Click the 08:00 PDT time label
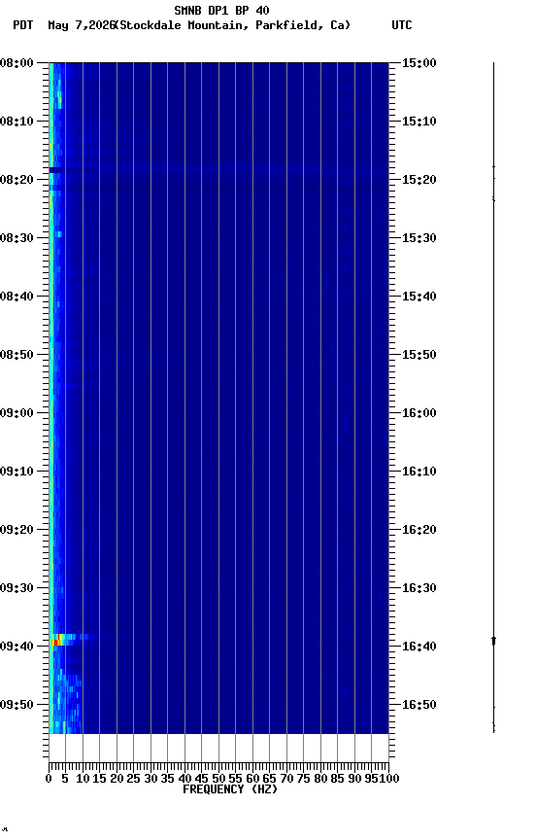 tap(17, 63)
